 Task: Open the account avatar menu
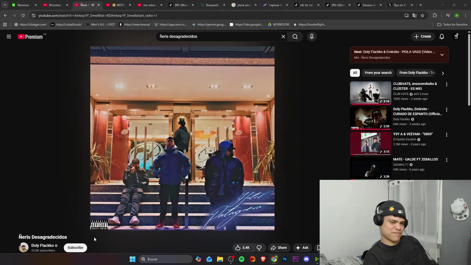pos(456,36)
